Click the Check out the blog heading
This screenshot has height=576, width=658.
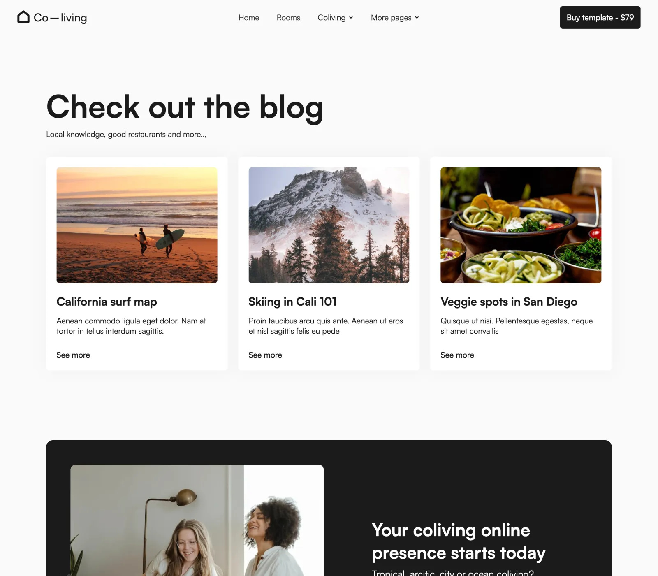[185, 107]
